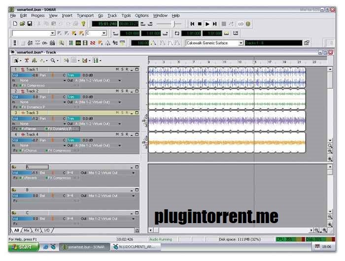
Task: Open the empty marker dropdown in the markers toolbar
Action: [x=53, y=33]
